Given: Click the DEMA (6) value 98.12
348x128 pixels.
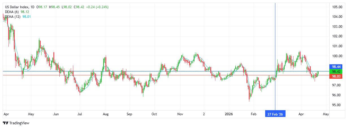Looking at the screenshot, I should [25, 12].
